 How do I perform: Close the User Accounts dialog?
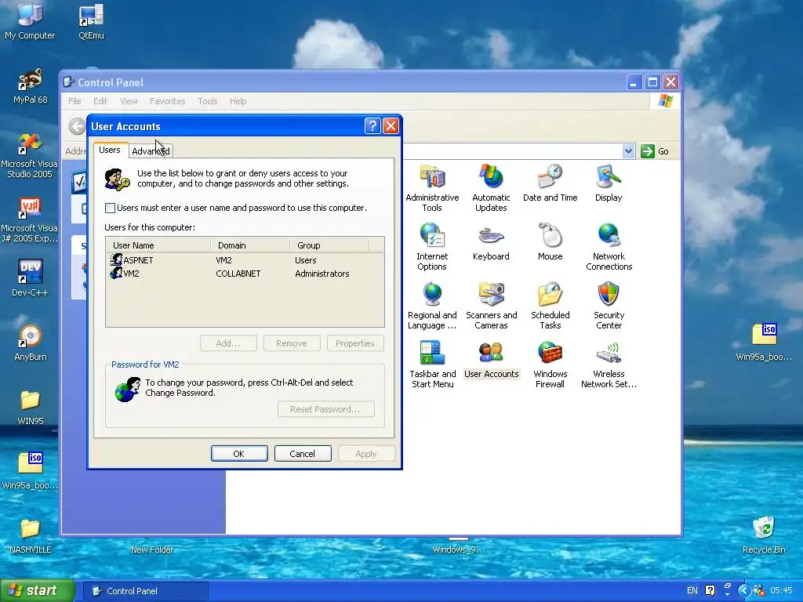point(391,126)
